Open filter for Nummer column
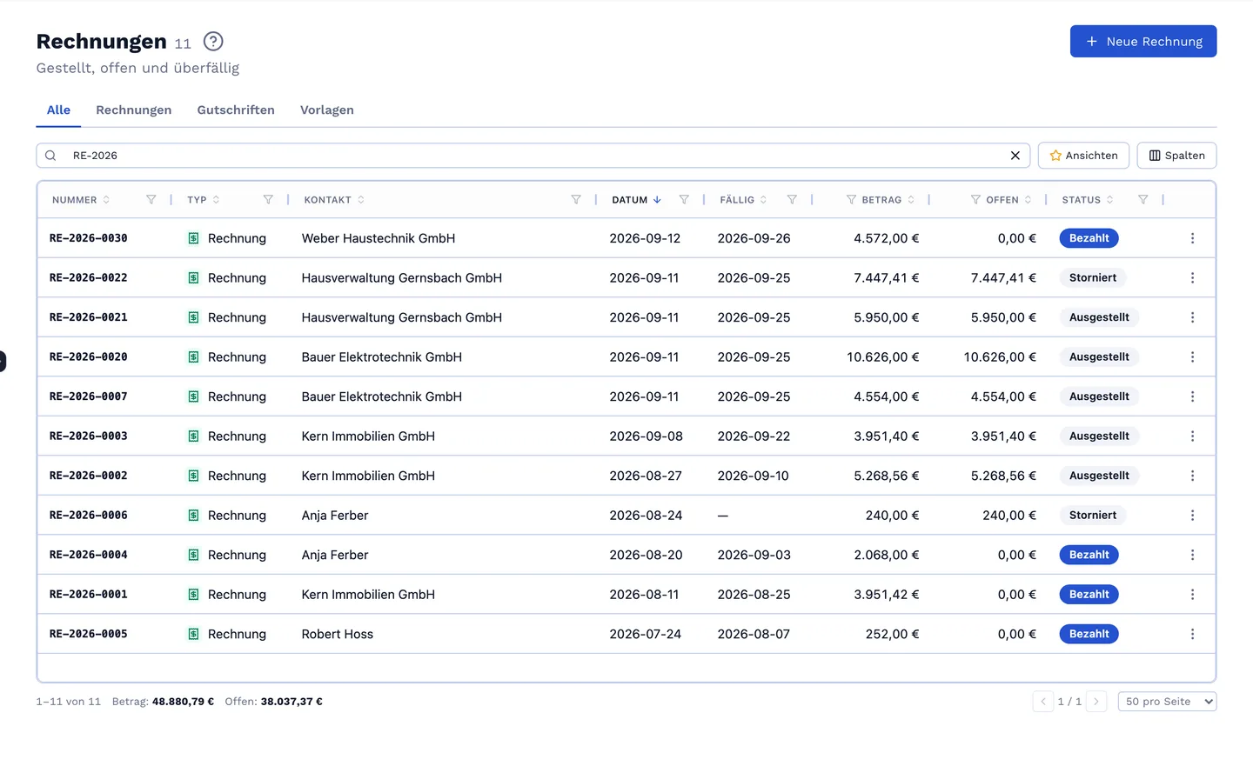 [151, 200]
